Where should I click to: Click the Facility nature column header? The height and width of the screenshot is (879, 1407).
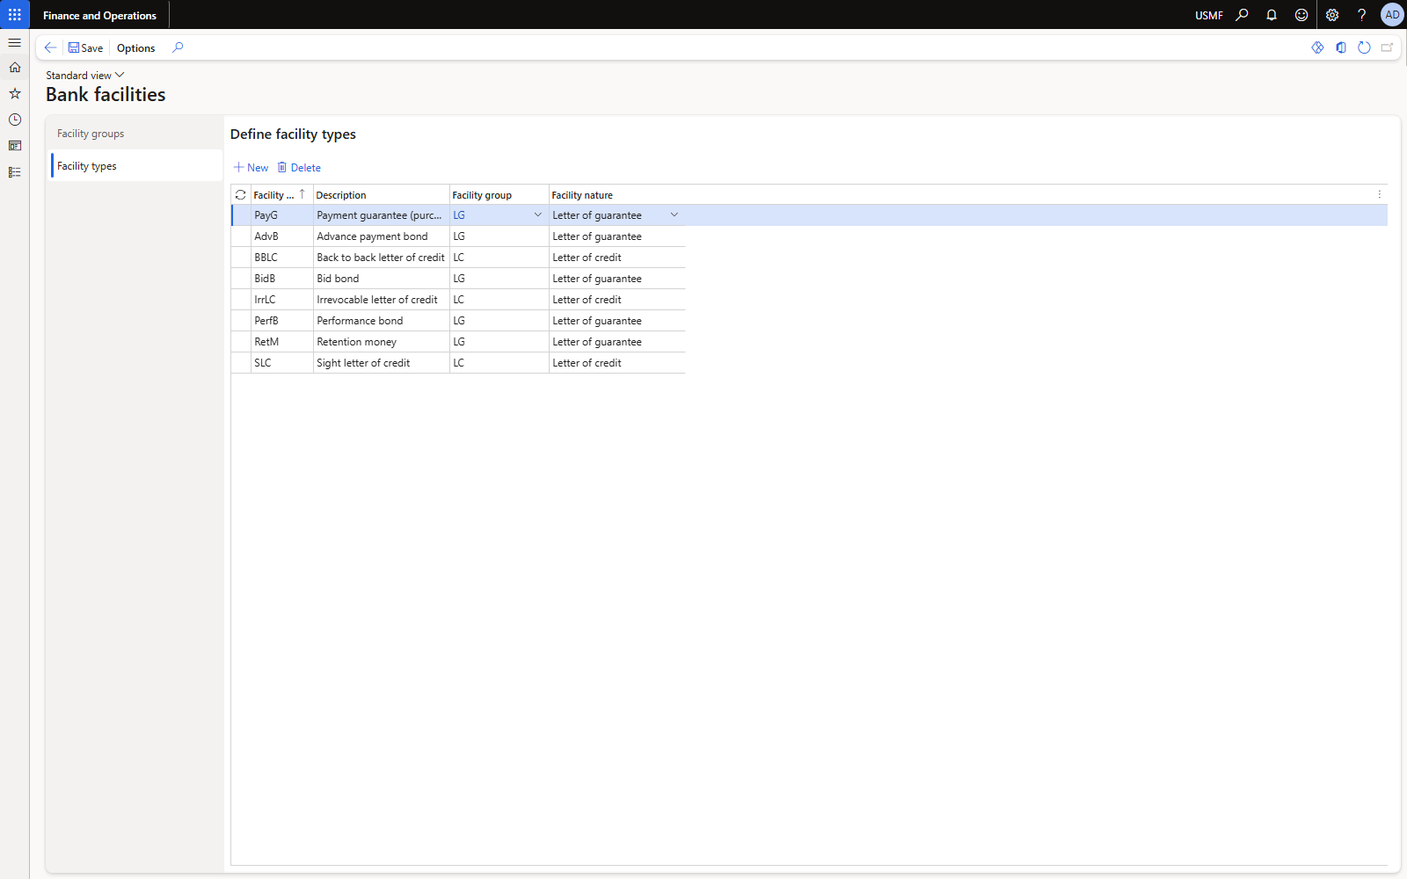point(616,195)
